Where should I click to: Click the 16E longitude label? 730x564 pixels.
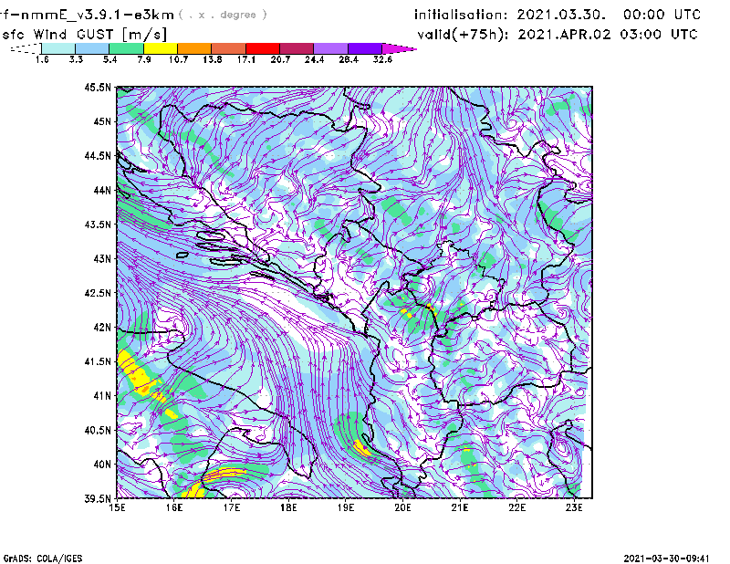click(x=174, y=507)
